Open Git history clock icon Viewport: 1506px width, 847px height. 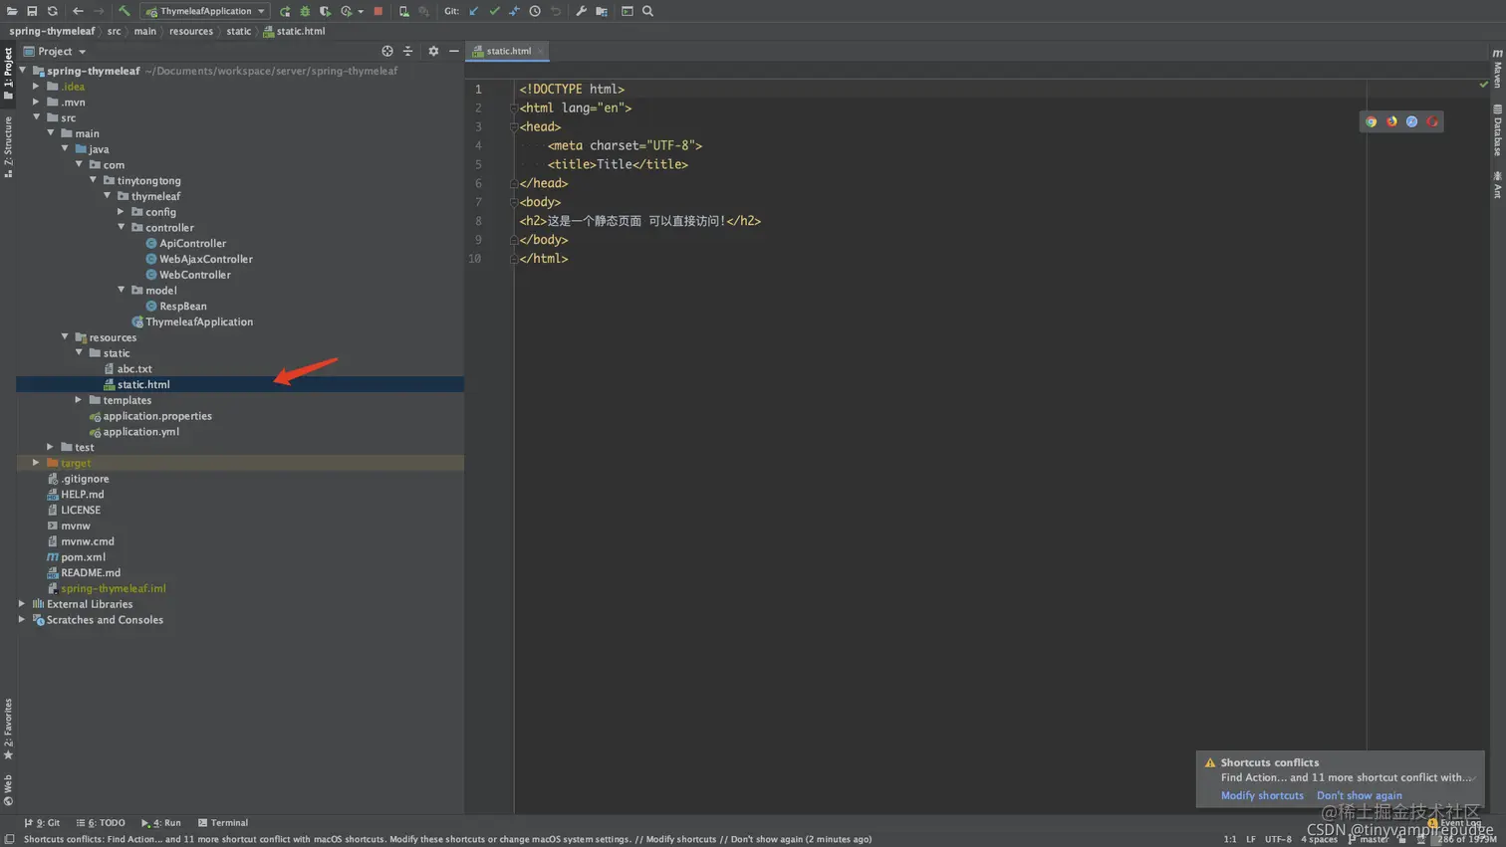tap(535, 11)
